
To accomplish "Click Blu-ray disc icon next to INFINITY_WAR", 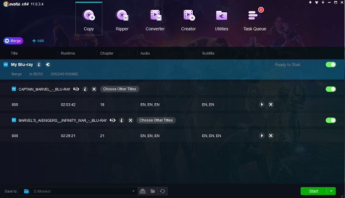I will [x=113, y=120].
